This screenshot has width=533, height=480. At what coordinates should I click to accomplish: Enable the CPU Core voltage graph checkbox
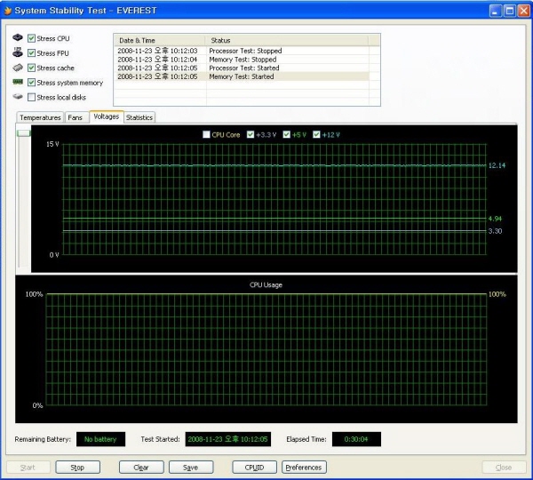click(x=206, y=135)
